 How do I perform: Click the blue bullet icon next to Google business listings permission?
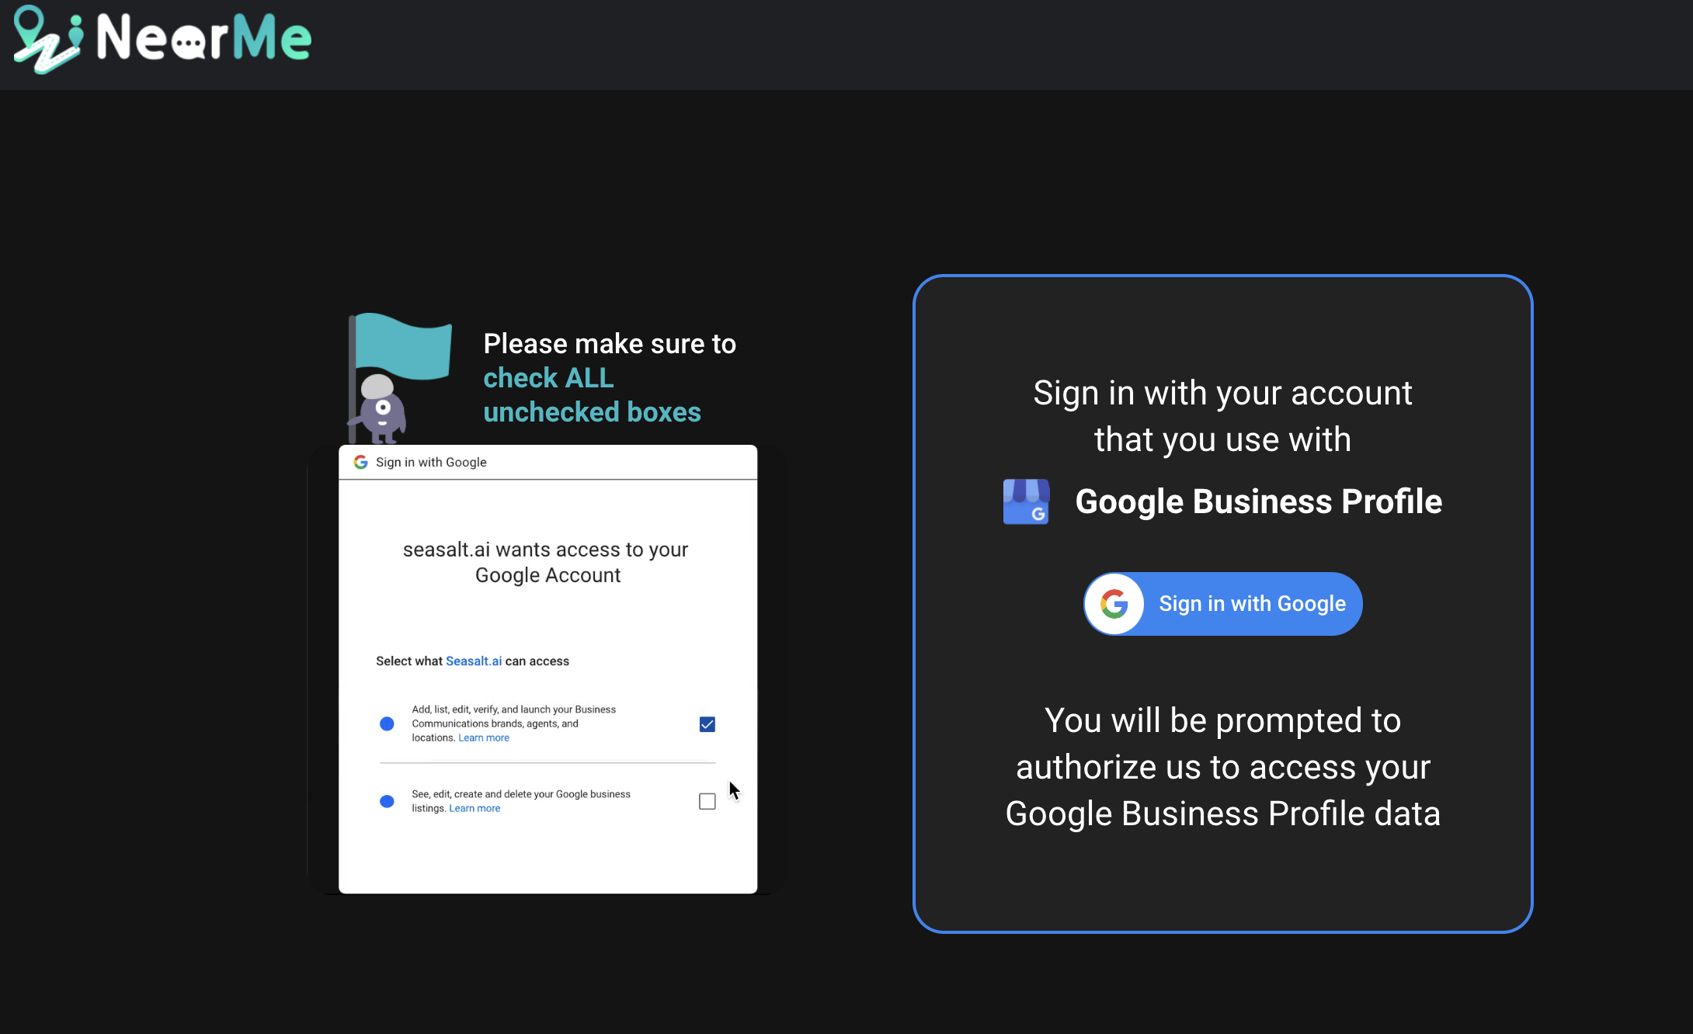387,801
